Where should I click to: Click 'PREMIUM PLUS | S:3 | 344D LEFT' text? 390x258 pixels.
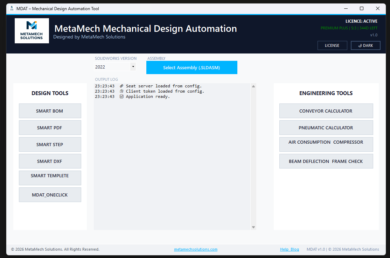[x=349, y=28]
